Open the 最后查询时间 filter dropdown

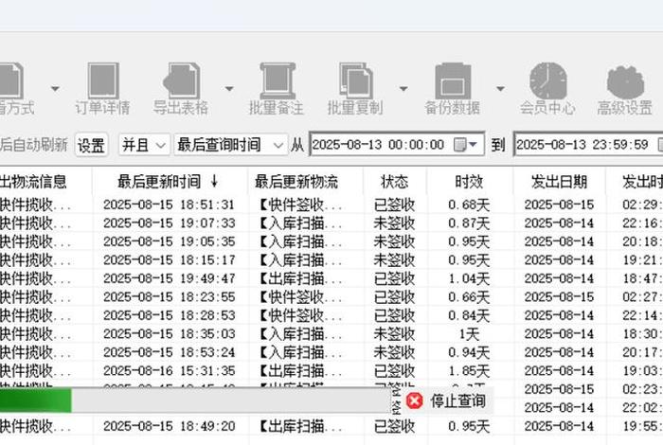tap(230, 146)
